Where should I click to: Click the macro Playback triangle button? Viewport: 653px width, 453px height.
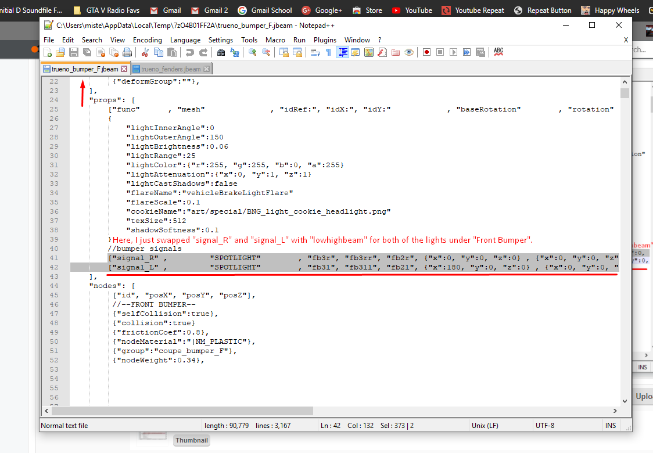coord(454,52)
